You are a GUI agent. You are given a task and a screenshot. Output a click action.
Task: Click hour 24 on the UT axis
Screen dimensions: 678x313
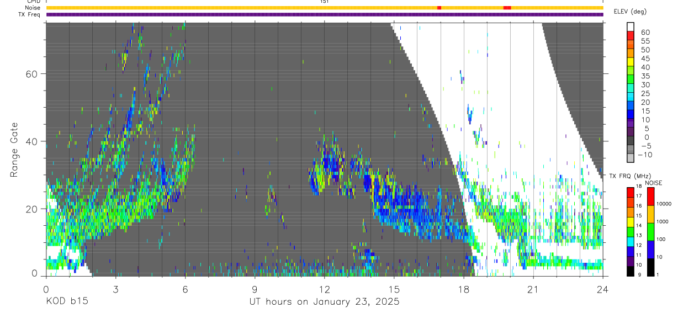(602, 289)
